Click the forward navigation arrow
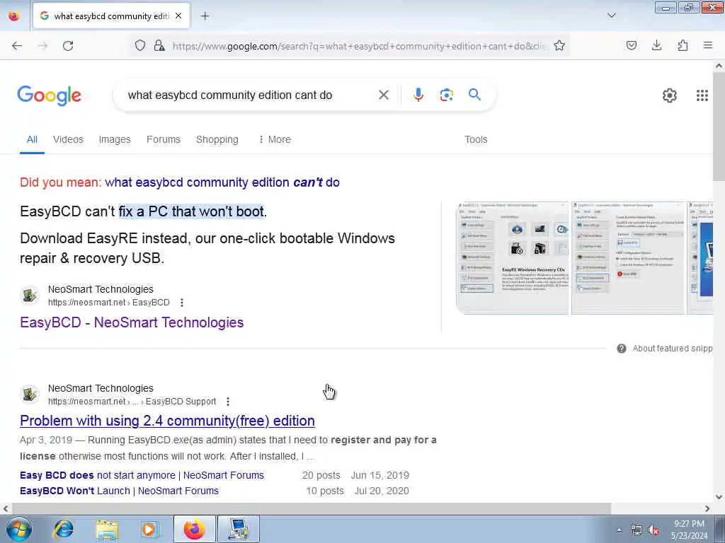The width and height of the screenshot is (725, 543). 42,45
